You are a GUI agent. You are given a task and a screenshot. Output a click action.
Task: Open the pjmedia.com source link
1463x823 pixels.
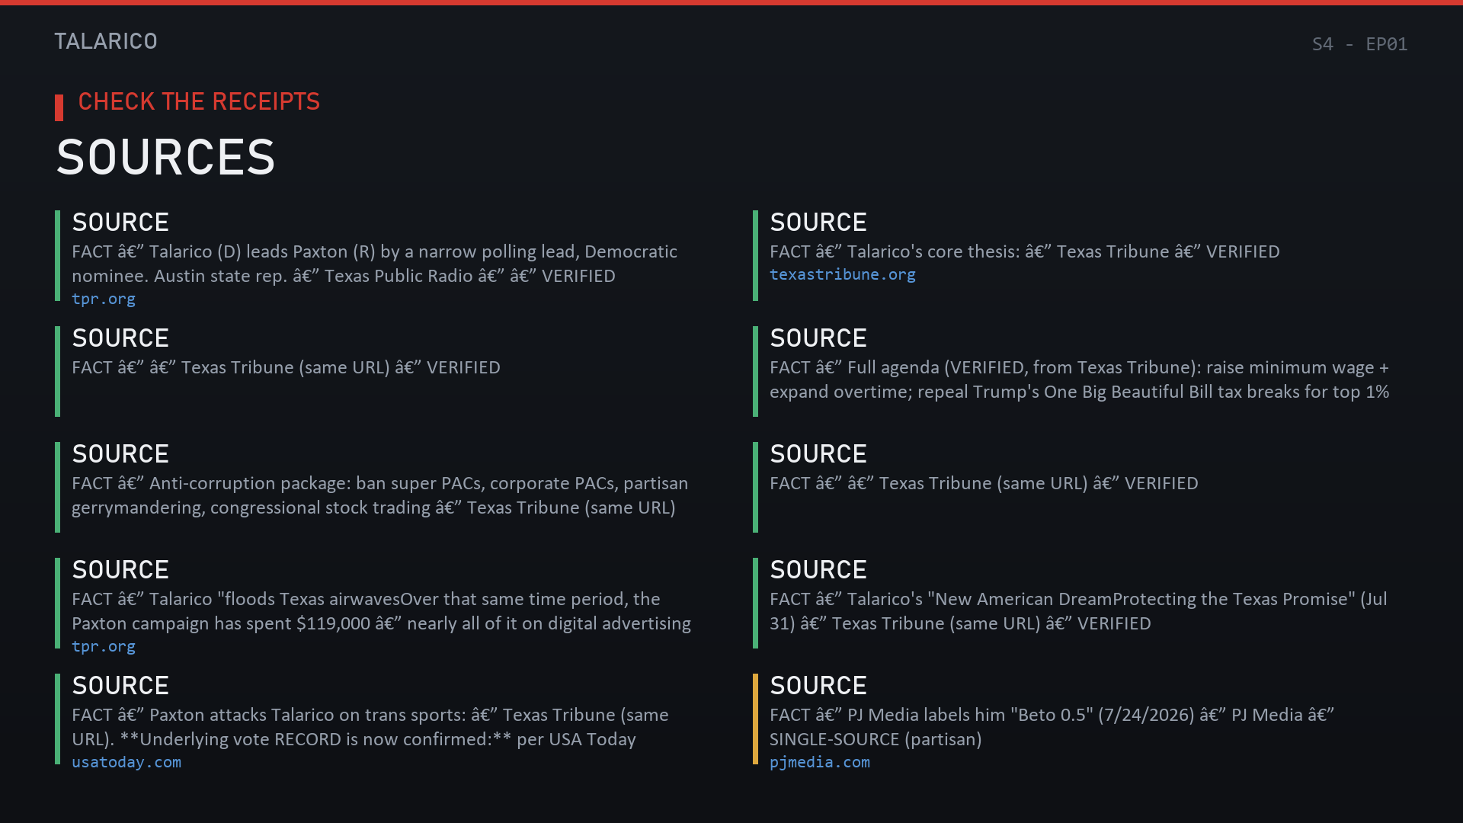tap(820, 762)
